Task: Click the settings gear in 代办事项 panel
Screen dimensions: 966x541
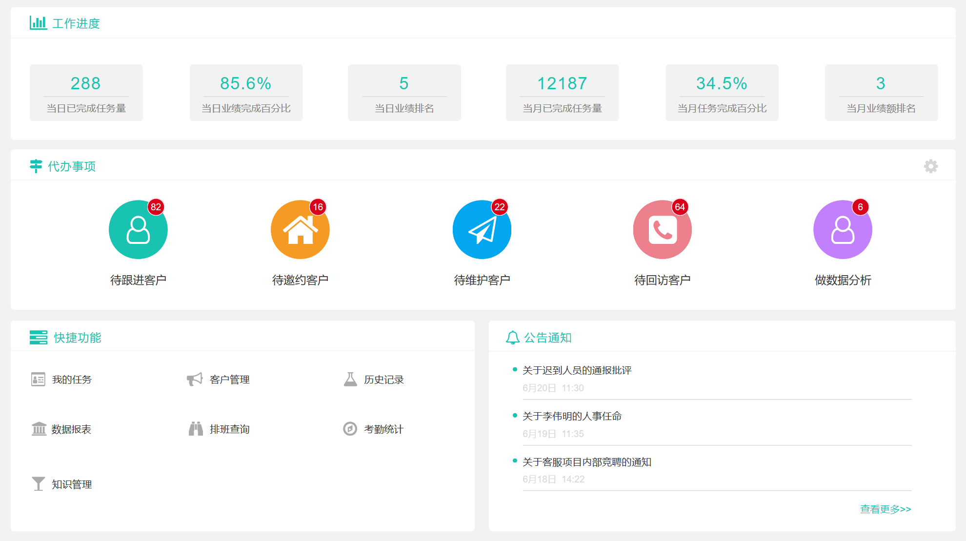Action: pos(932,166)
